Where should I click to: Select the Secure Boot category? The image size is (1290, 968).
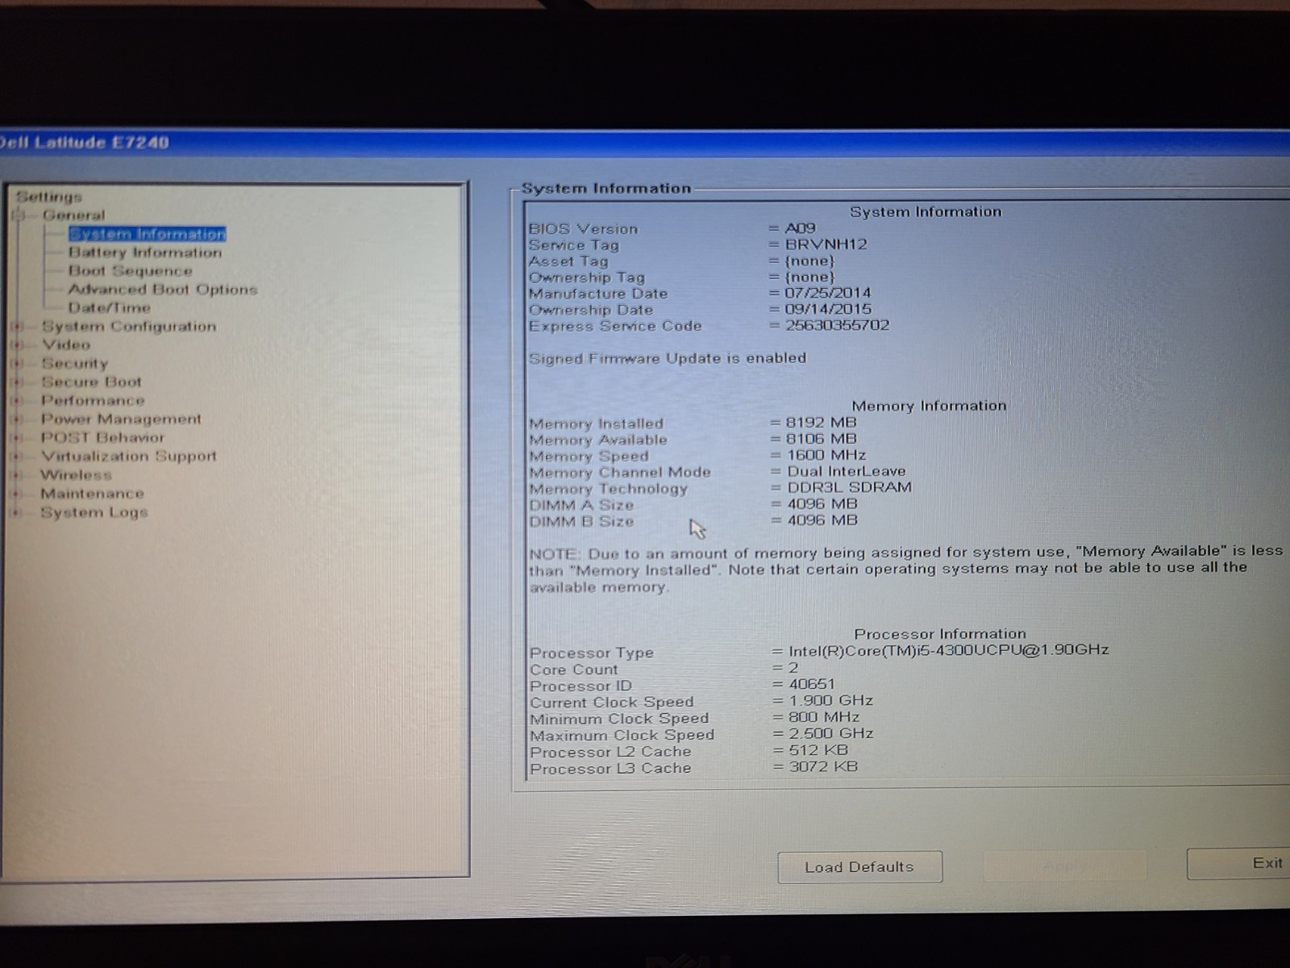point(91,382)
